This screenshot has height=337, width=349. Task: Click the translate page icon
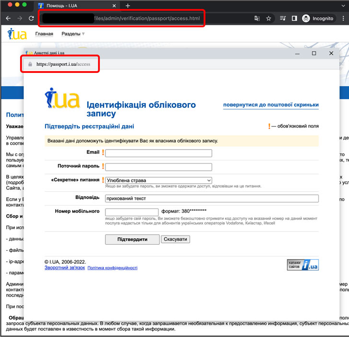point(257,19)
